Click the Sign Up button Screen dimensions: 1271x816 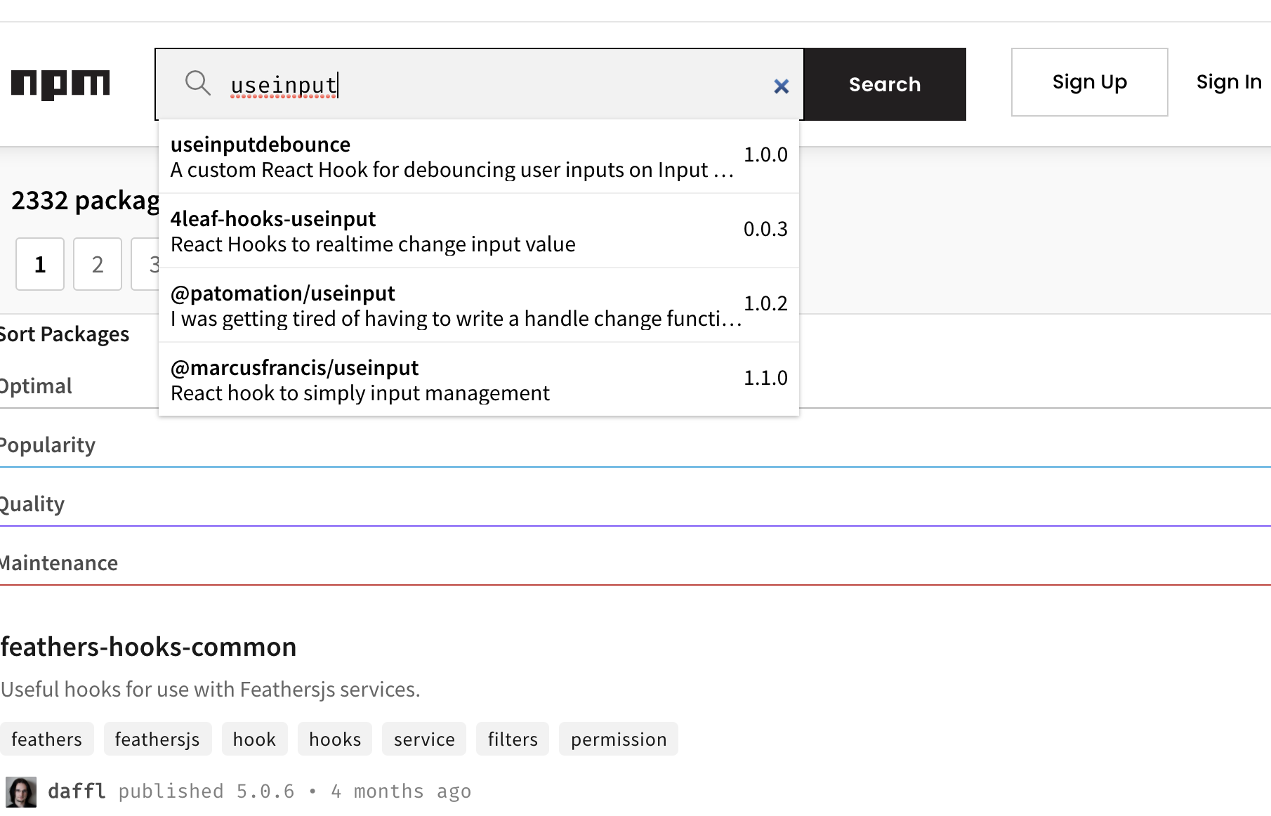pyautogui.click(x=1089, y=82)
